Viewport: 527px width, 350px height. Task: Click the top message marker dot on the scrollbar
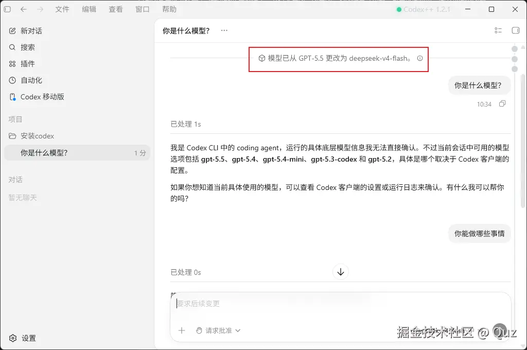pyautogui.click(x=515, y=49)
